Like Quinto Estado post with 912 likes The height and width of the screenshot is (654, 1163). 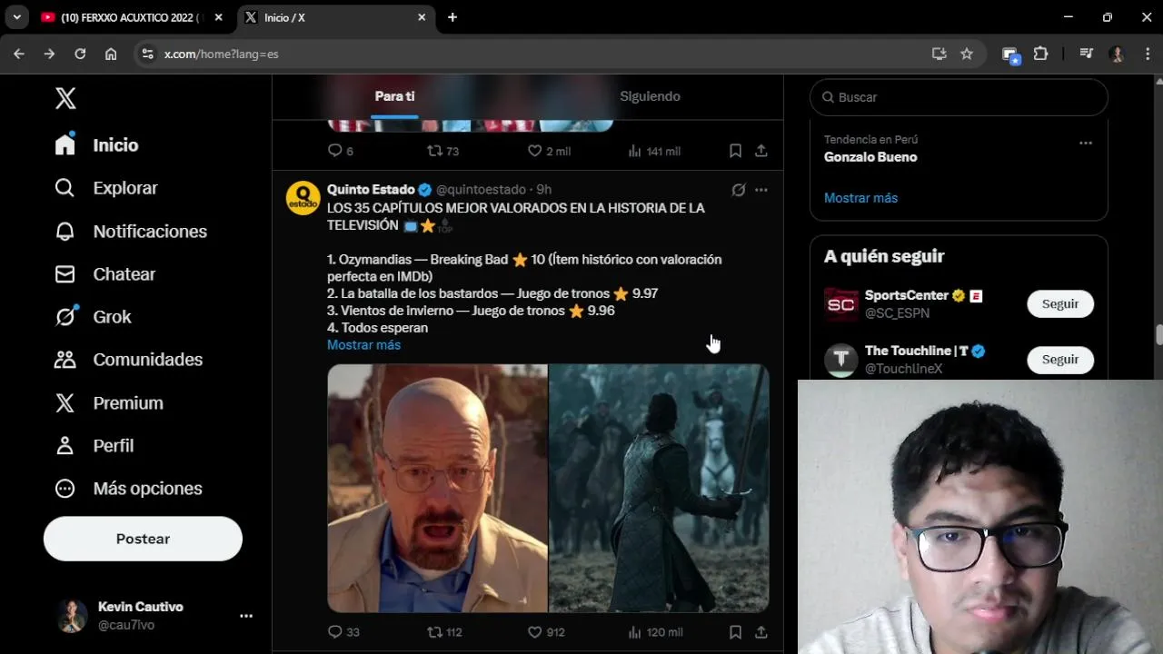point(535,632)
